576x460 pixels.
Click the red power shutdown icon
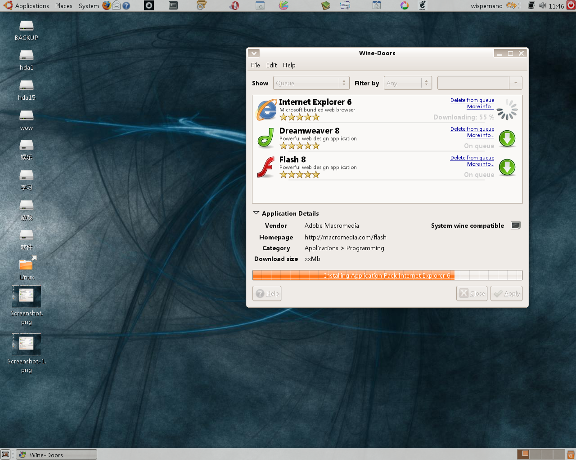pos(571,5)
